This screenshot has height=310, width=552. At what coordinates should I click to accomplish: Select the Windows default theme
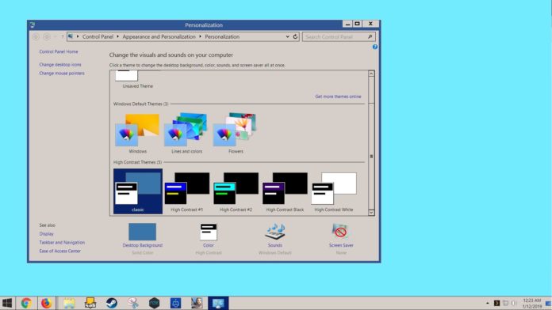point(137,133)
